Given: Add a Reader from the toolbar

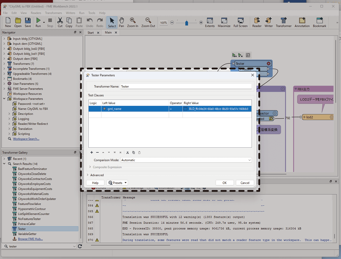Looking at the screenshot, I should click(257, 22).
